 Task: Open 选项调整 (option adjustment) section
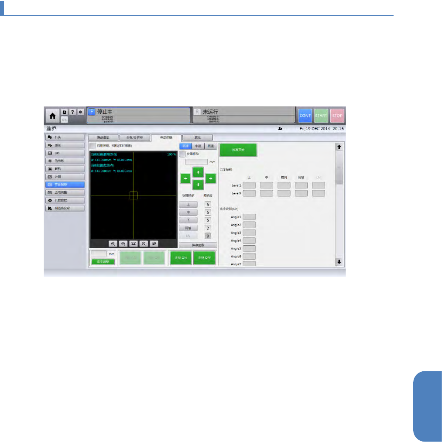pyautogui.click(x=65, y=192)
